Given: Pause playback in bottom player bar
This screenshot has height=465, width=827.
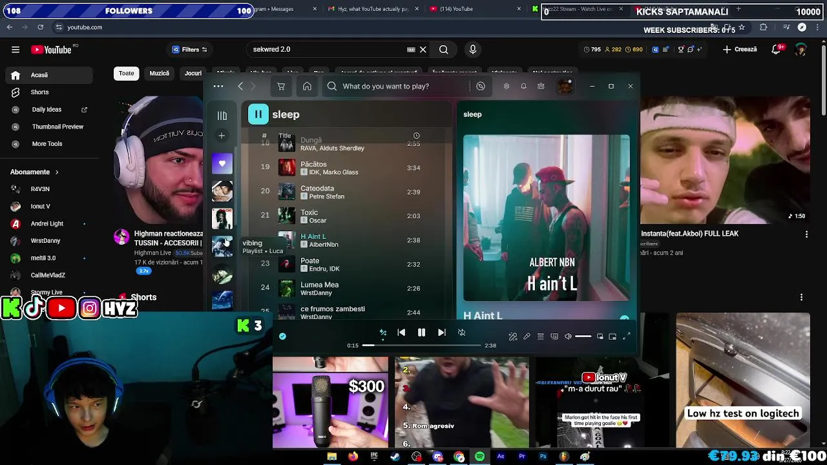Looking at the screenshot, I should pyautogui.click(x=421, y=333).
